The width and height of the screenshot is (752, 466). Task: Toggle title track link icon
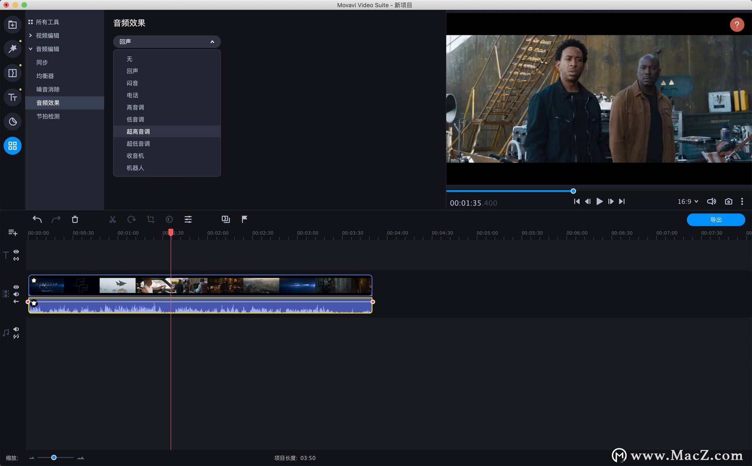tap(16, 259)
